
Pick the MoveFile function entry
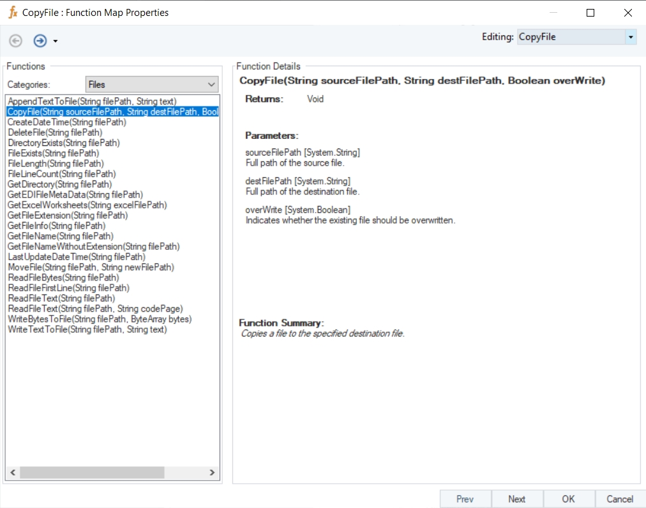pyautogui.click(x=91, y=267)
